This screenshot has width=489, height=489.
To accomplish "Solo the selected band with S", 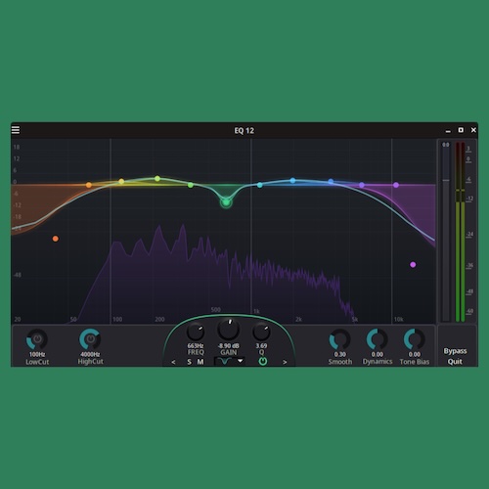I will coord(190,362).
